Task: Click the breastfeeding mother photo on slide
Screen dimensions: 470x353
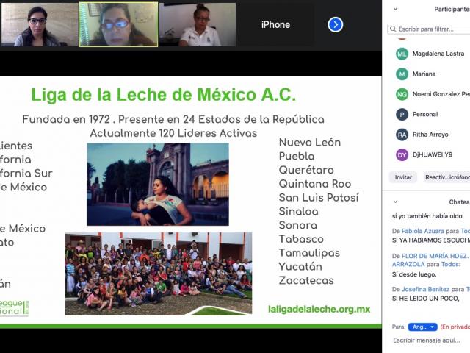Action: 158,185
